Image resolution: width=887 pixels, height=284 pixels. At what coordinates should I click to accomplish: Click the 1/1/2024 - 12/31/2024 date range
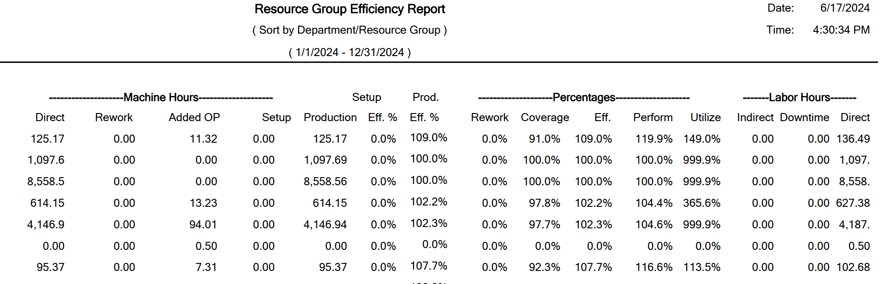pos(350,52)
